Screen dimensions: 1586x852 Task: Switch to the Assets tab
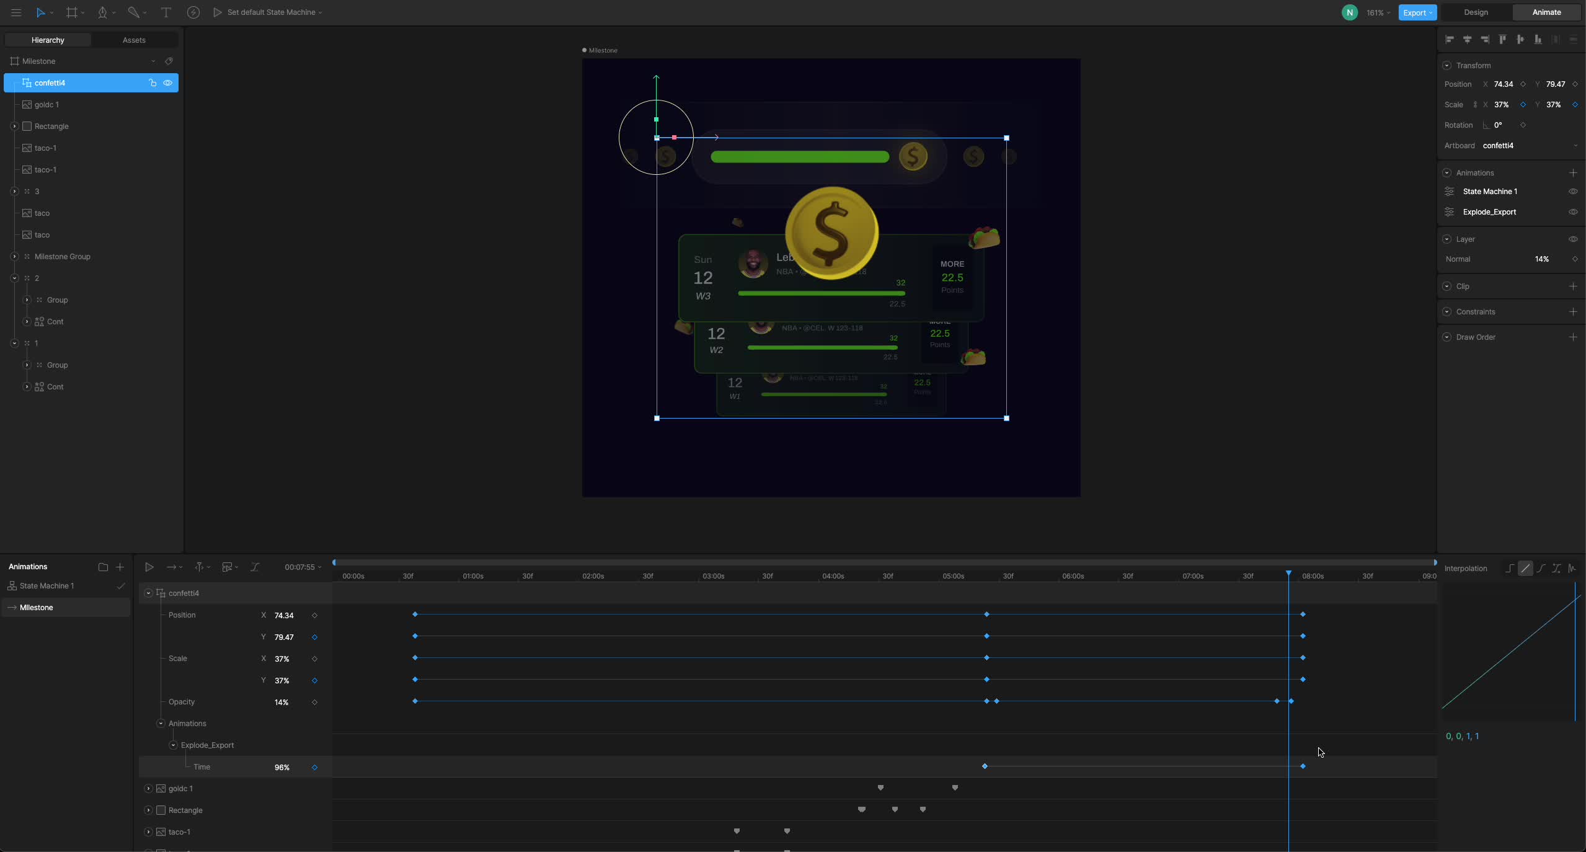coord(134,40)
